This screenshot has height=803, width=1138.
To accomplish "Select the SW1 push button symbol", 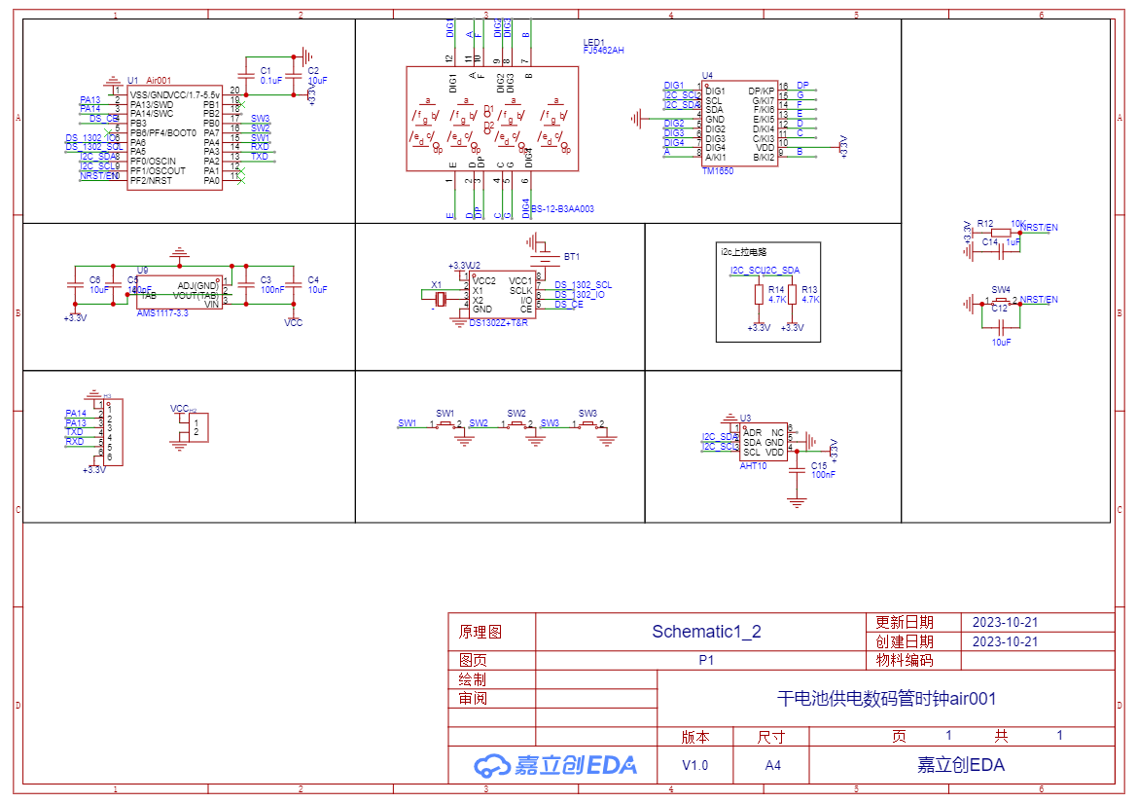I will 445,424.
